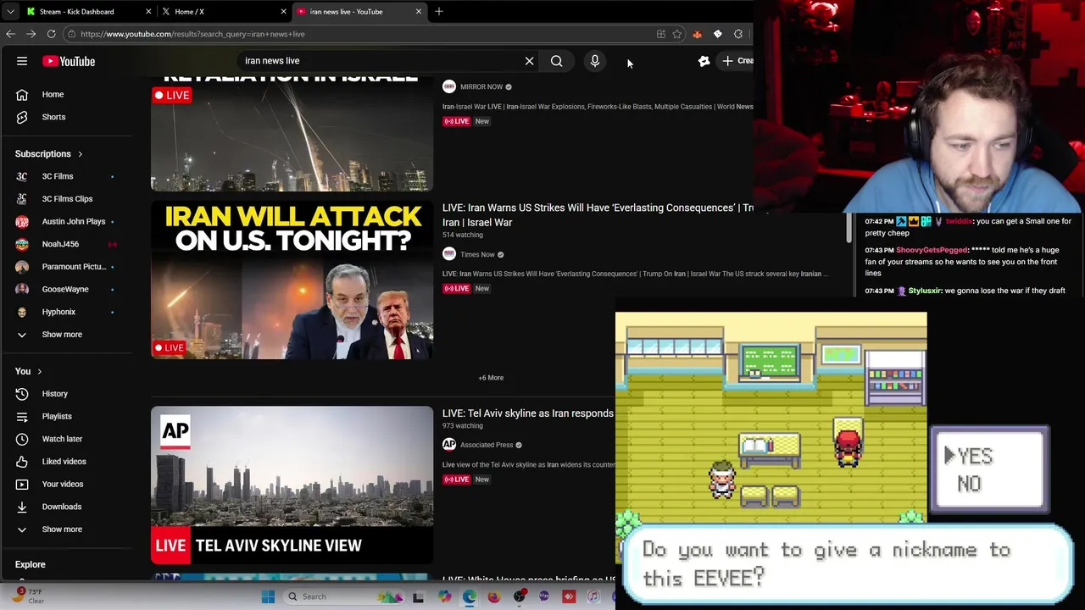Select NO in the Eevee nickname prompt
Viewport: 1085px width, 610px height.
coord(970,484)
